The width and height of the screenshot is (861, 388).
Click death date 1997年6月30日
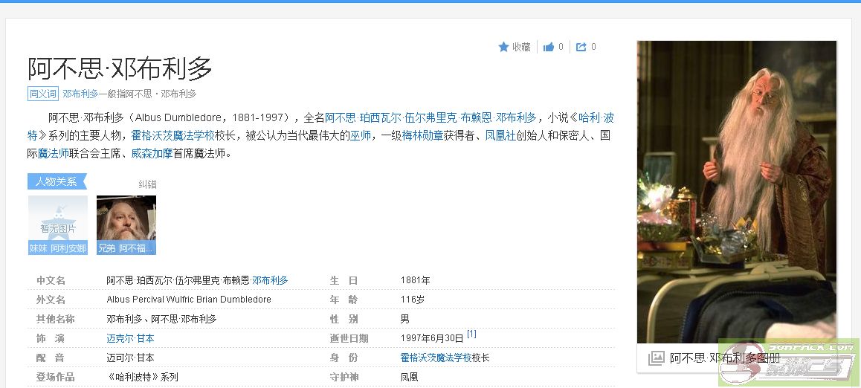(432, 339)
